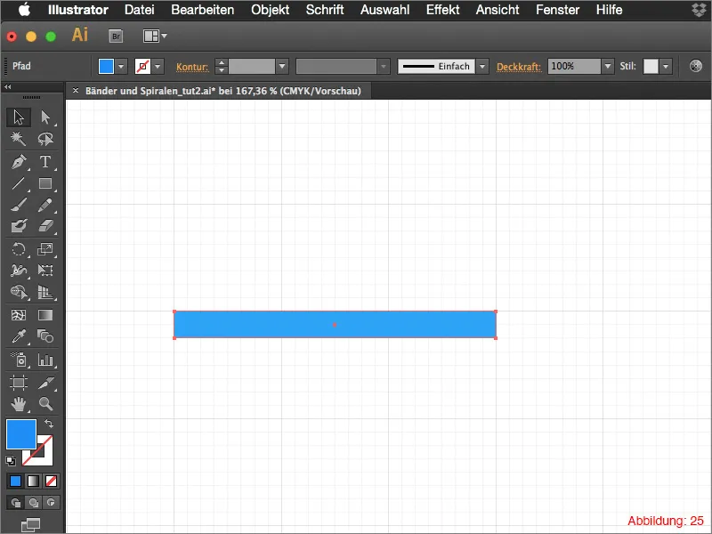Select the Selection tool (black arrow)

[x=19, y=117]
